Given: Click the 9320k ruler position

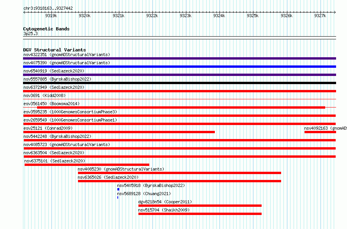Looking at the screenshot, I should coord(85,16).
